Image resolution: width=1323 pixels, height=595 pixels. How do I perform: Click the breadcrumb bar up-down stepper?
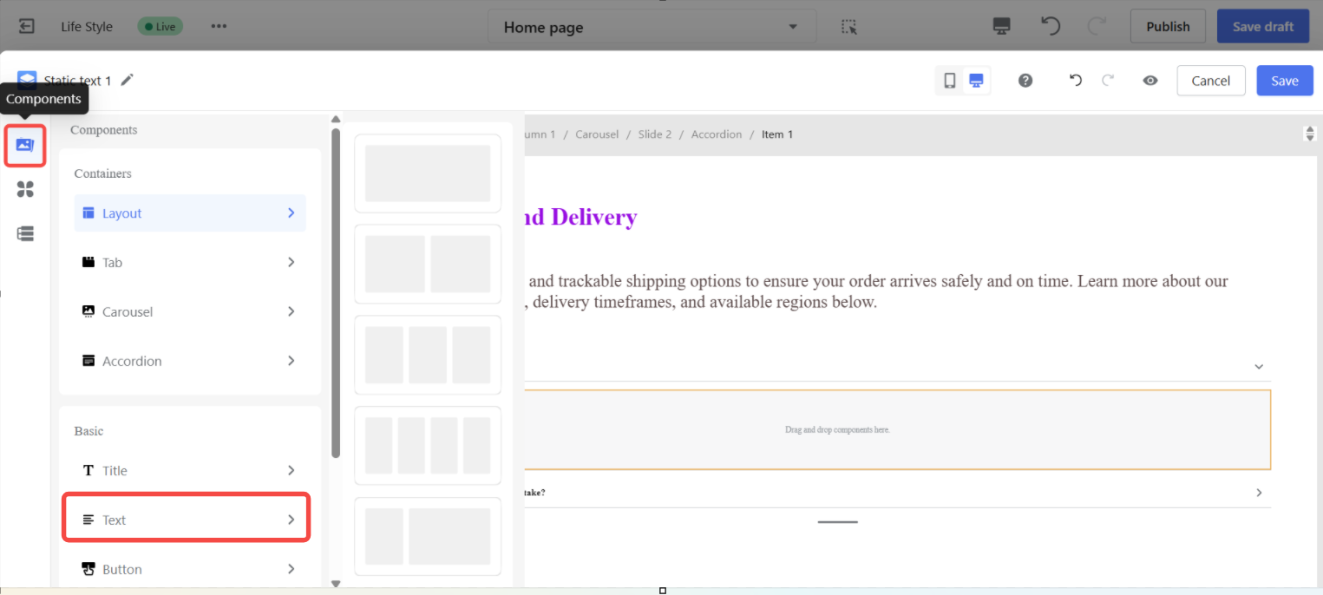click(x=1310, y=134)
